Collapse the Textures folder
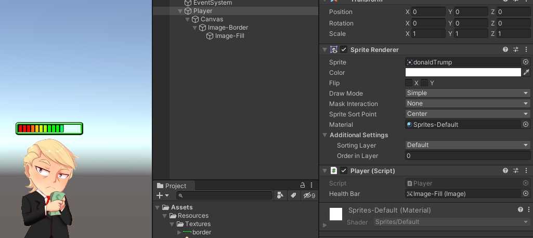This screenshot has width=533, height=238. pos(172,224)
